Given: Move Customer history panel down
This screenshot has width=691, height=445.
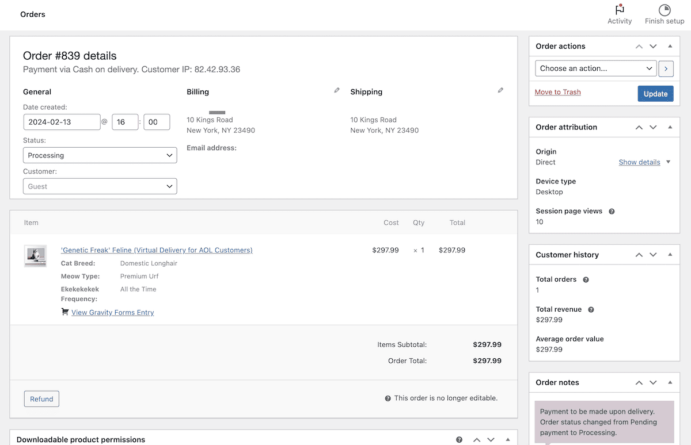Looking at the screenshot, I should pyautogui.click(x=653, y=255).
